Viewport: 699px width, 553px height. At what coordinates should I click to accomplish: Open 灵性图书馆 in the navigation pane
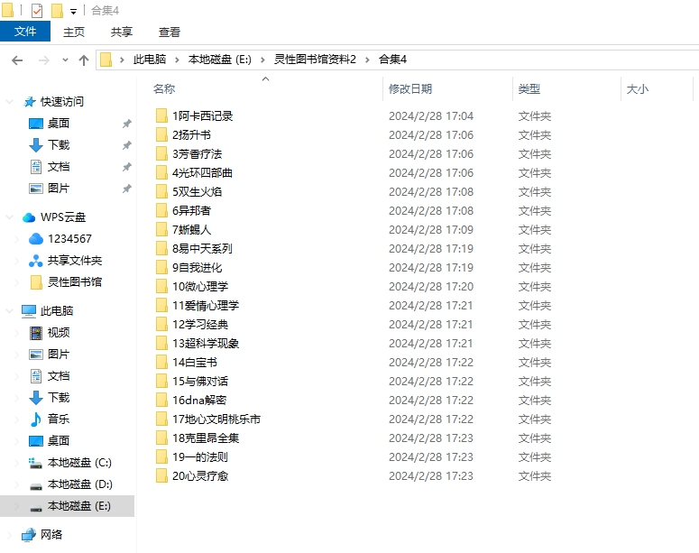[75, 281]
